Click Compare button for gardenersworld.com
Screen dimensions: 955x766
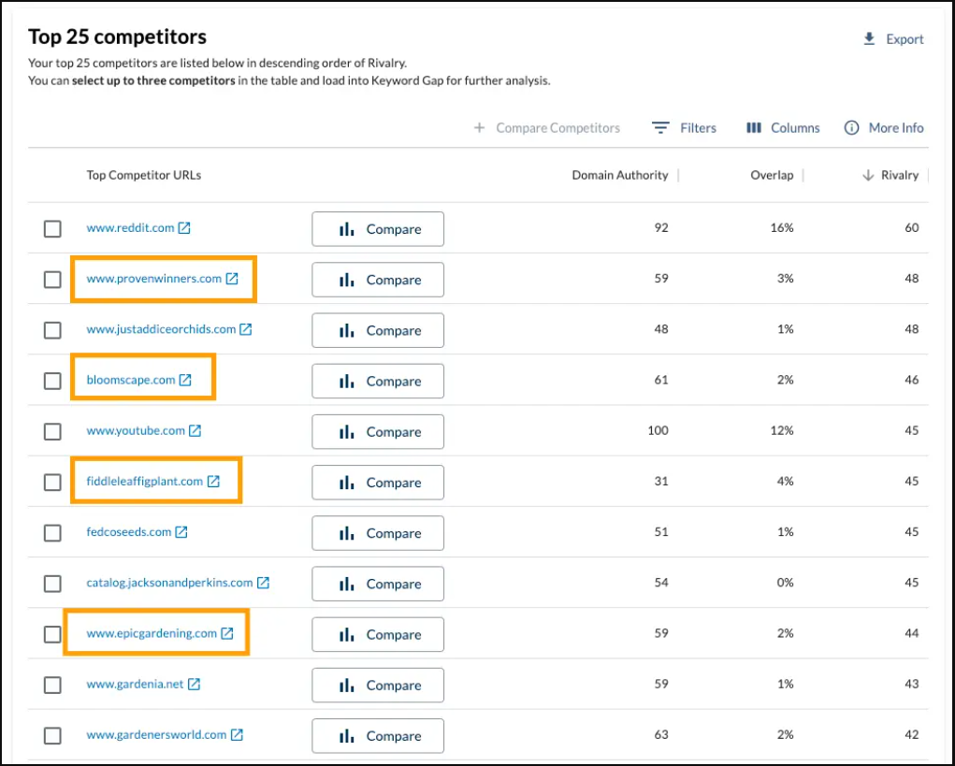(378, 735)
